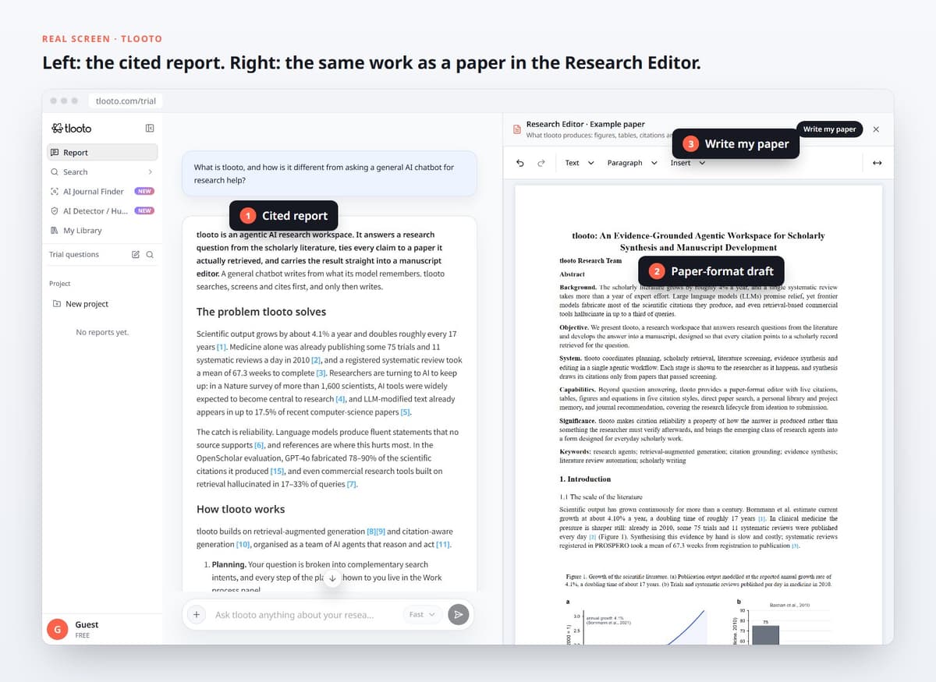Click the NEW badge beside AI Journal Finder

pyautogui.click(x=144, y=191)
